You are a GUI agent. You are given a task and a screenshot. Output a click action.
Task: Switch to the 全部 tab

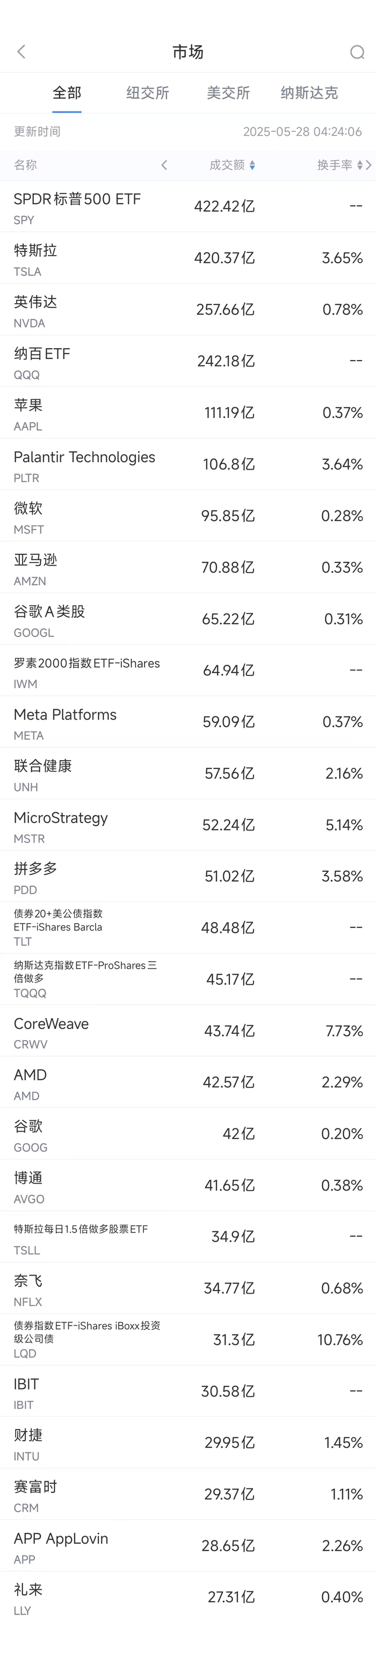click(x=67, y=93)
